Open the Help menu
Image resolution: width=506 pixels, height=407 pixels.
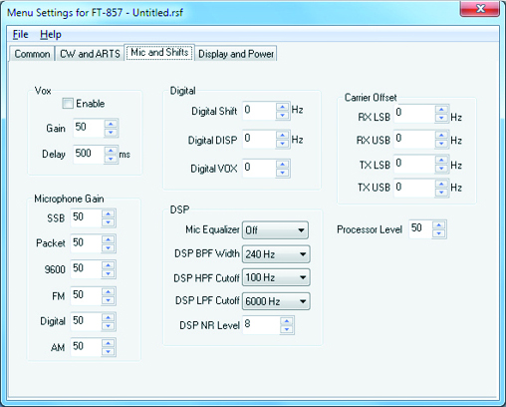click(51, 34)
